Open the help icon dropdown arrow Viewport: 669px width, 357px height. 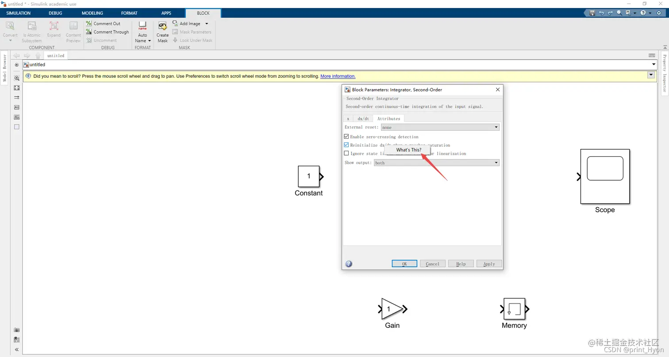pyautogui.click(x=650, y=13)
